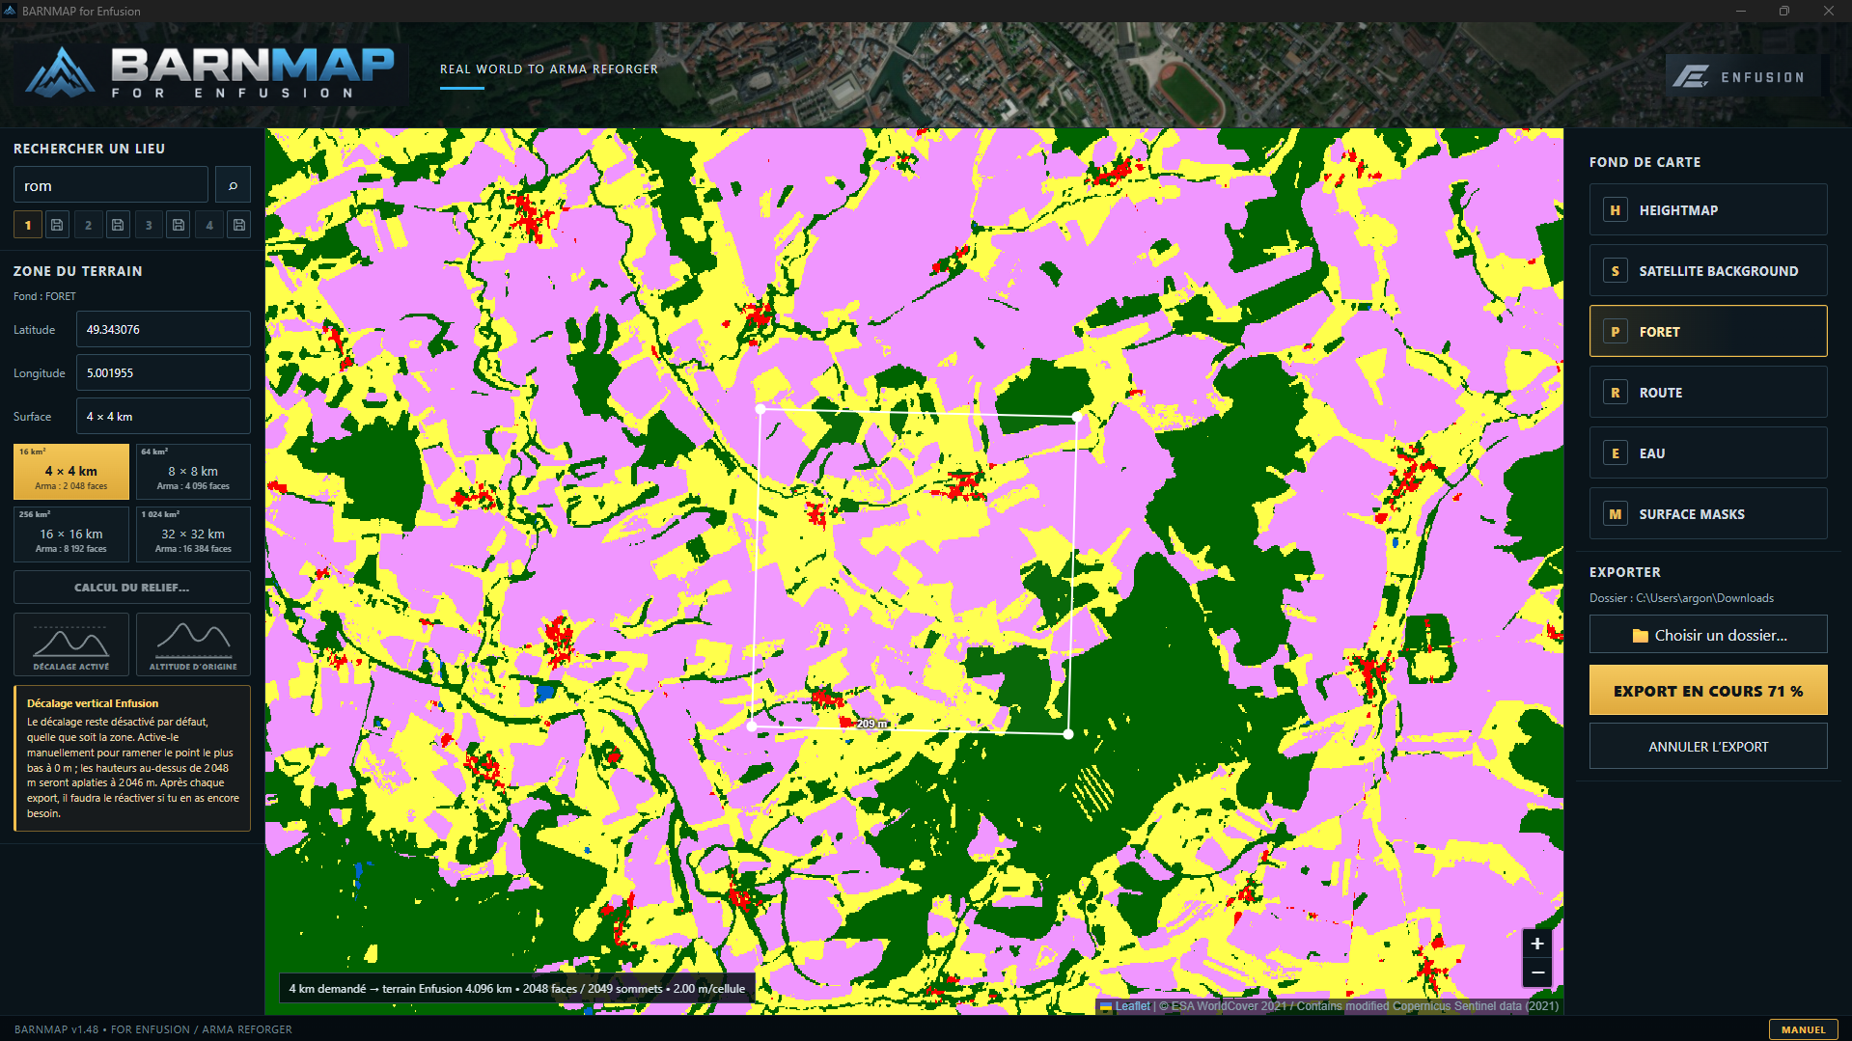Click in the Latitude input field
This screenshot has height=1041, width=1852.
(x=163, y=330)
